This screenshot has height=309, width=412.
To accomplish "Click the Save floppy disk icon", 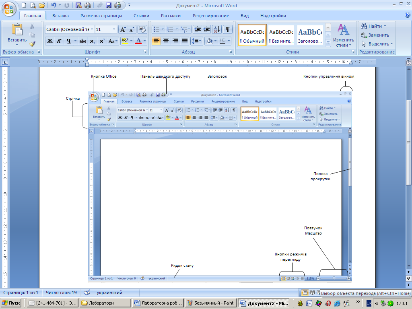I will [x=109, y=5].
